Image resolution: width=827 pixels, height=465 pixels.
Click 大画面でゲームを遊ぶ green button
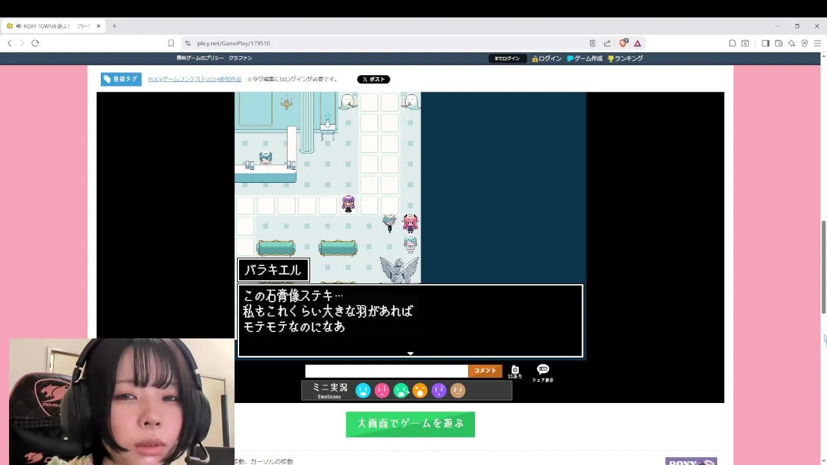[x=410, y=424]
